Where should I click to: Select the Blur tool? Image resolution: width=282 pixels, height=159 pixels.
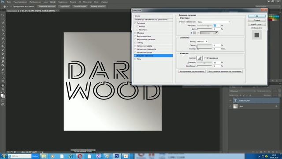tap(3, 62)
